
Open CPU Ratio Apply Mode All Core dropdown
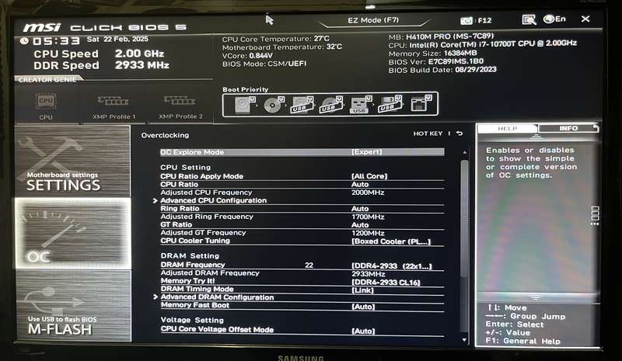click(x=369, y=176)
